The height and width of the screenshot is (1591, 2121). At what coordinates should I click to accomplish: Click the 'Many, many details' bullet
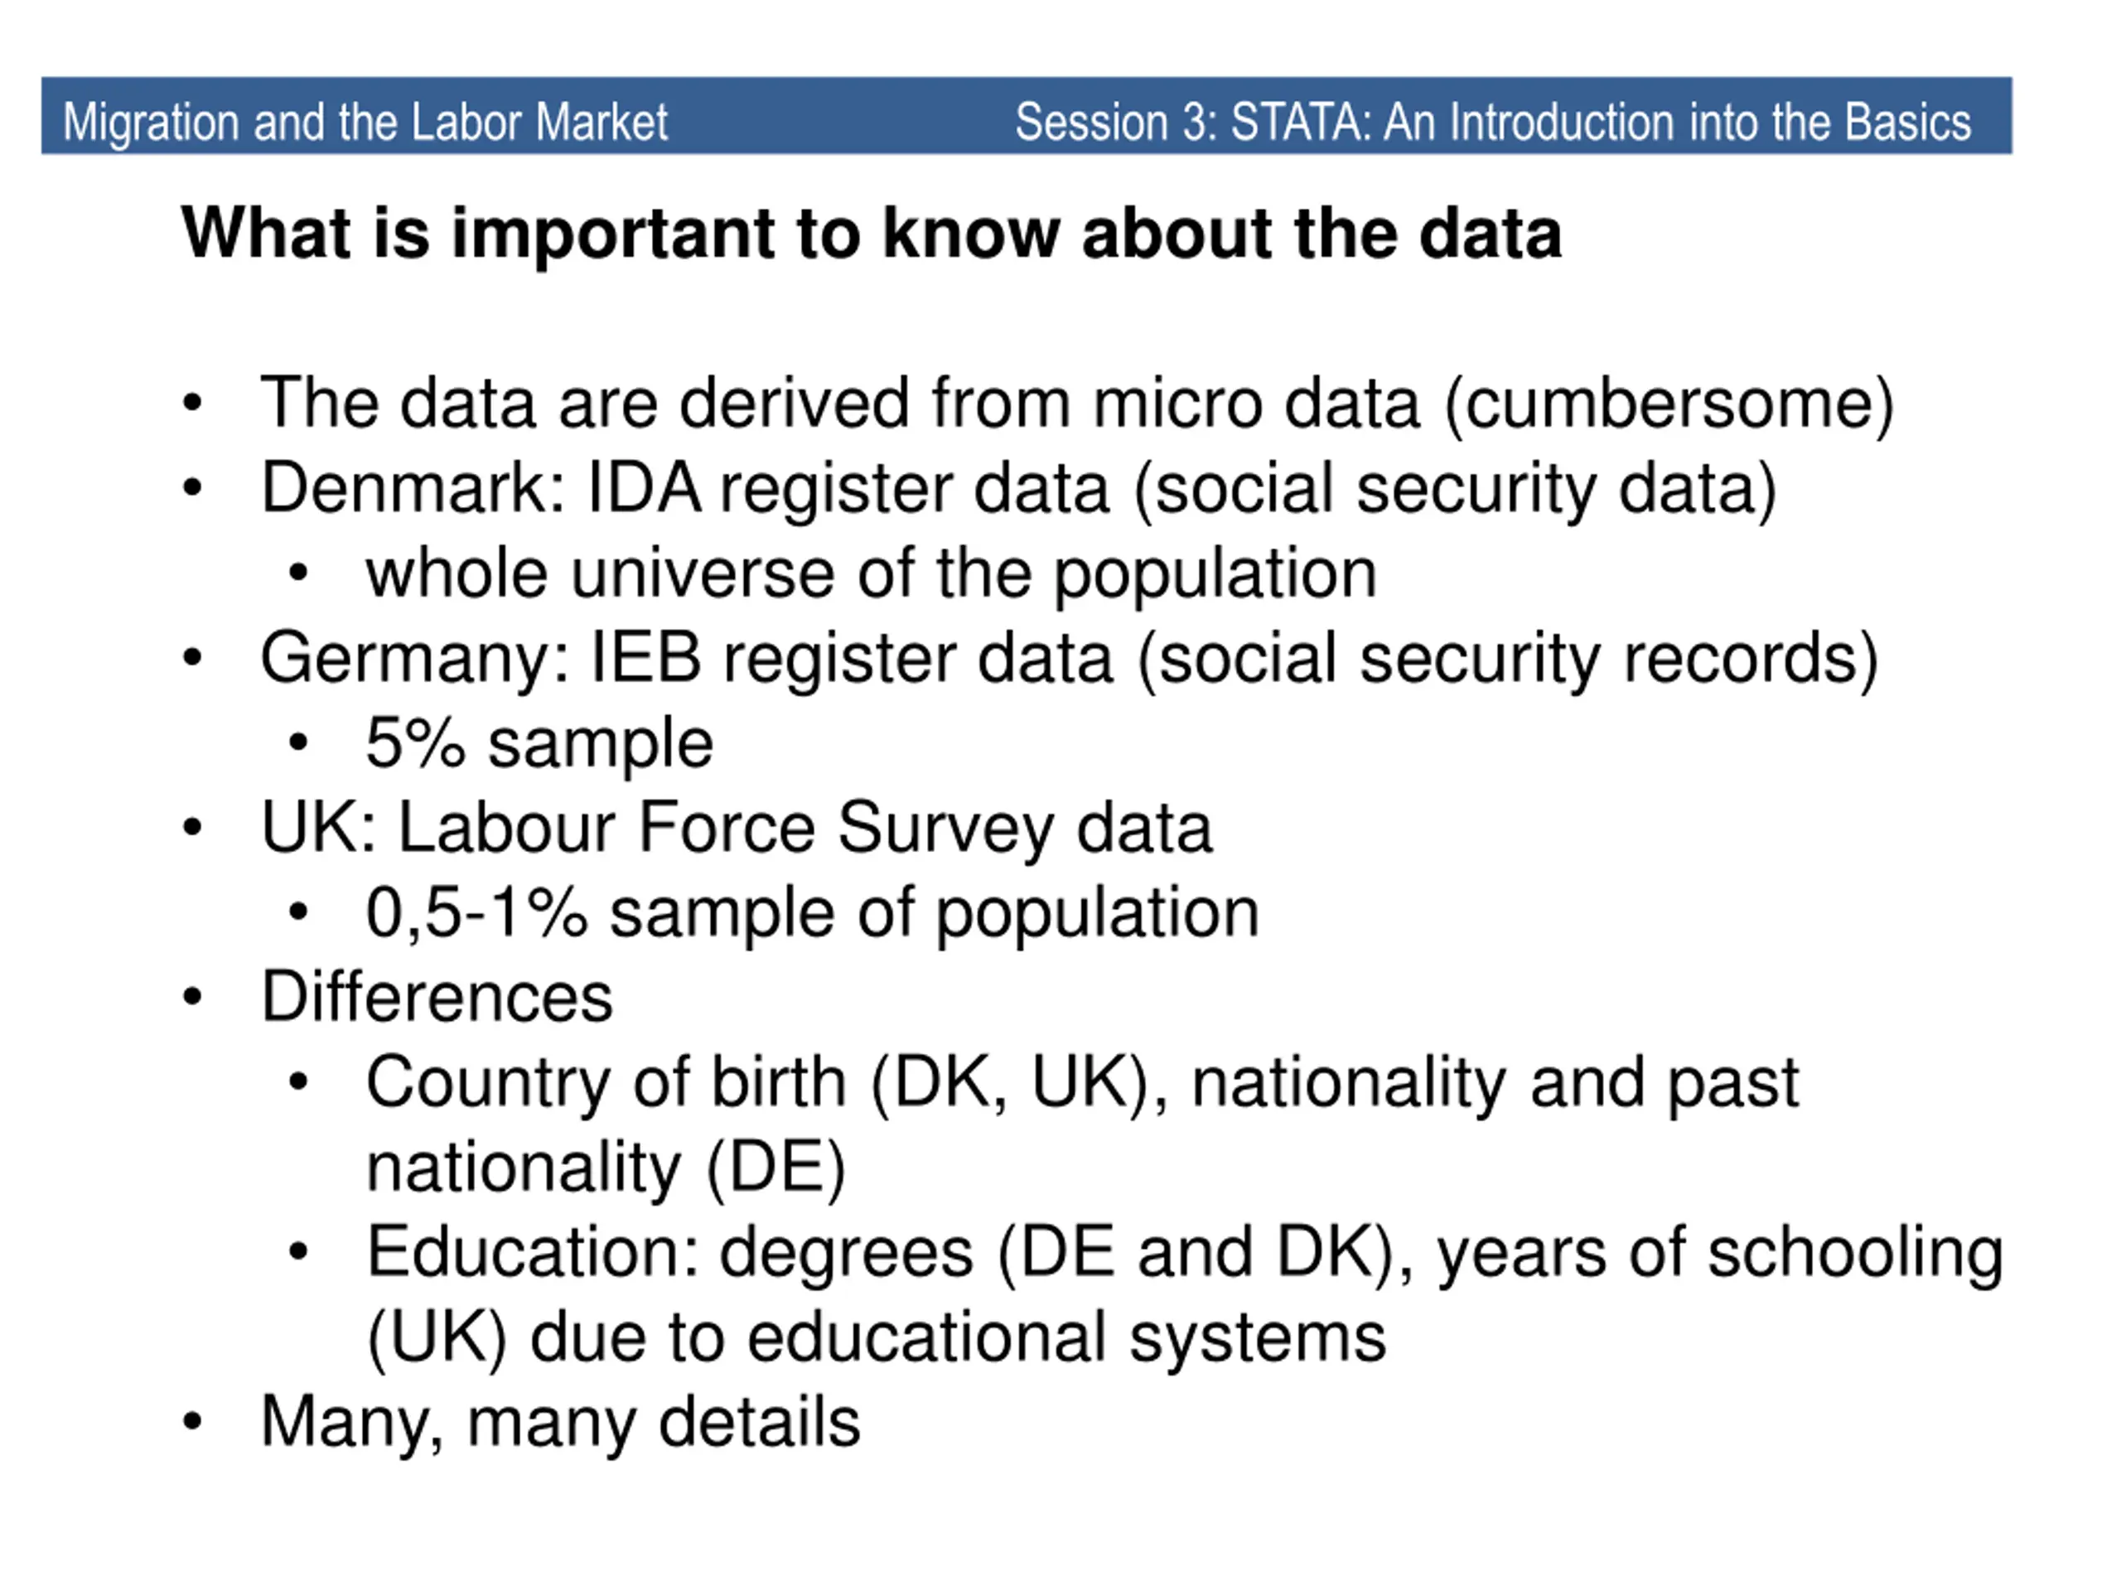point(560,1423)
